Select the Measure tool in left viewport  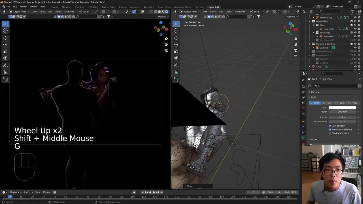click(x=5, y=72)
